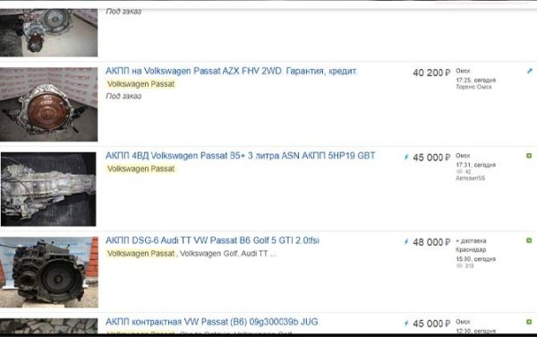This screenshot has width=537, height=337.
Task: Click the views eye icon showing 310
Action: coord(460,265)
